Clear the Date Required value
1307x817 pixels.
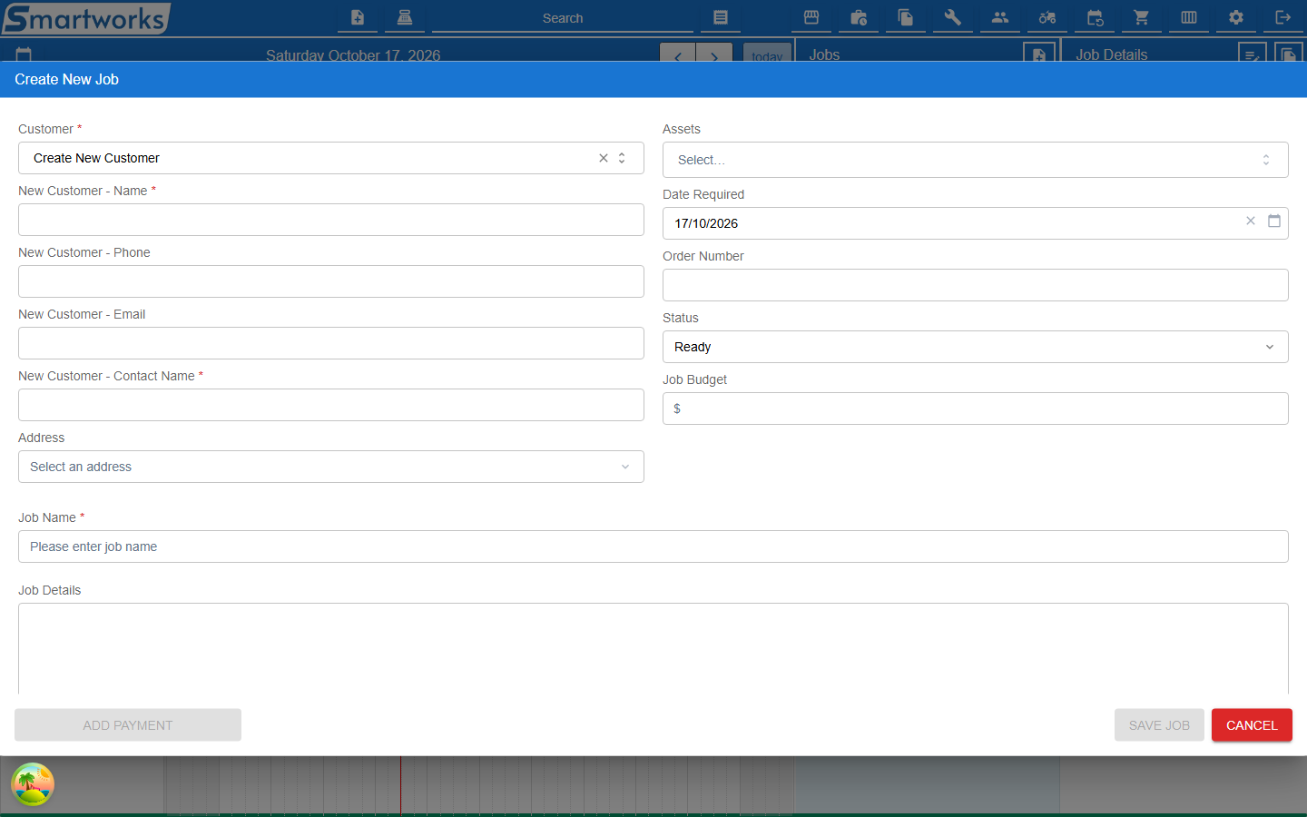[1251, 221]
